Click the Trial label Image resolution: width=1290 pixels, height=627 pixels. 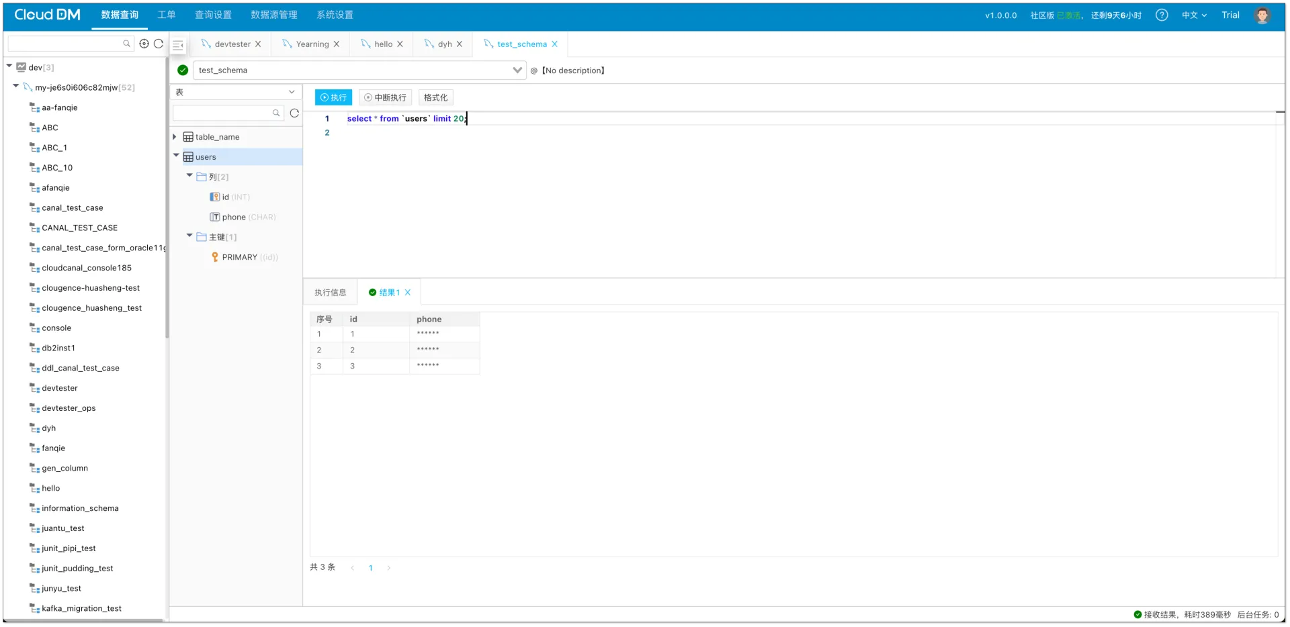pyautogui.click(x=1230, y=15)
